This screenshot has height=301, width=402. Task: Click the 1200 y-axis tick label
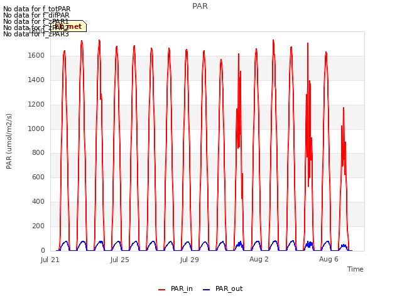click(36, 105)
